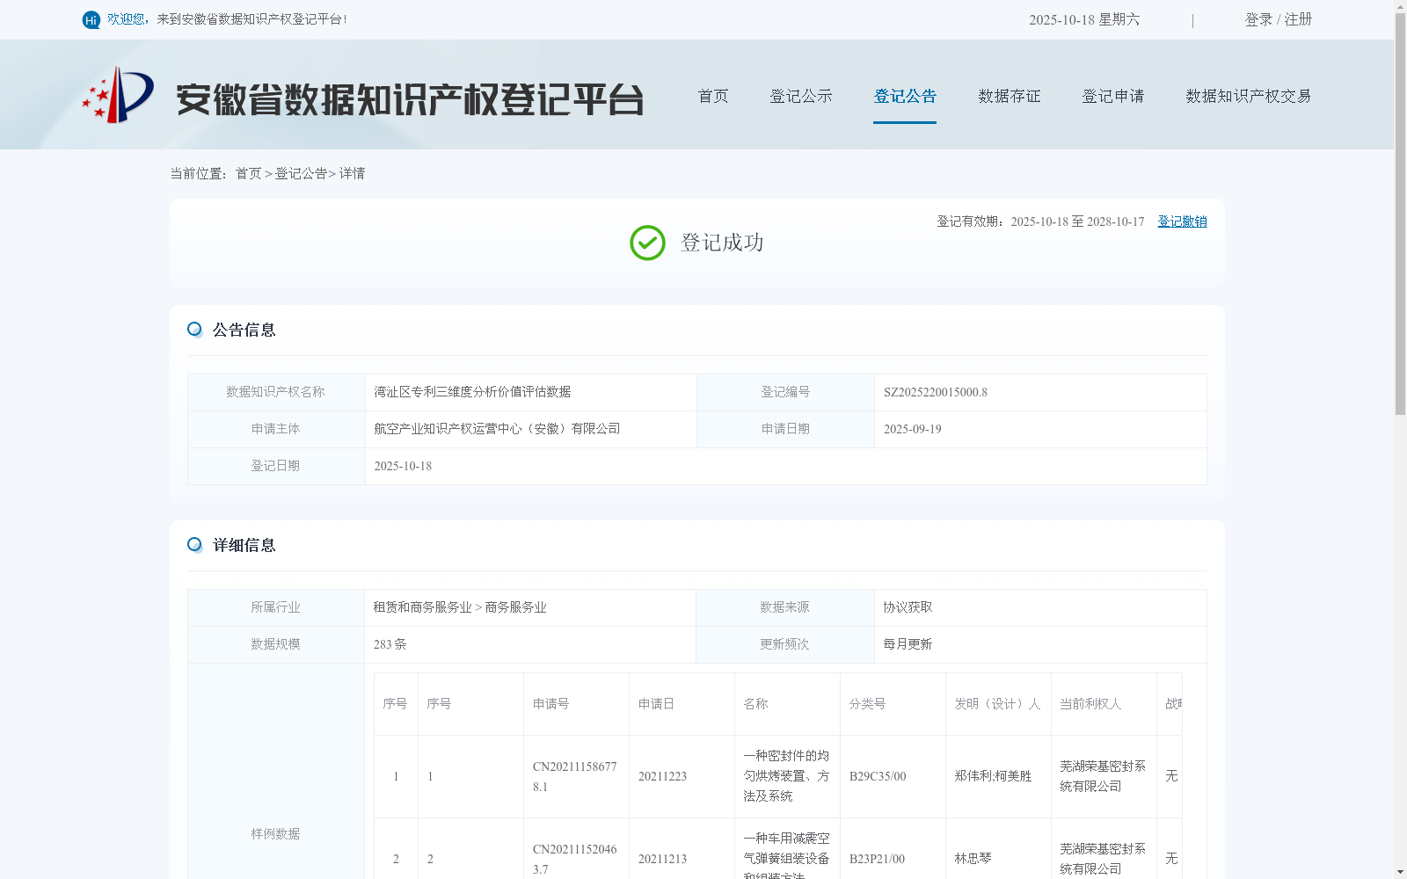Click the blue Hi greeting icon

pyautogui.click(x=91, y=19)
